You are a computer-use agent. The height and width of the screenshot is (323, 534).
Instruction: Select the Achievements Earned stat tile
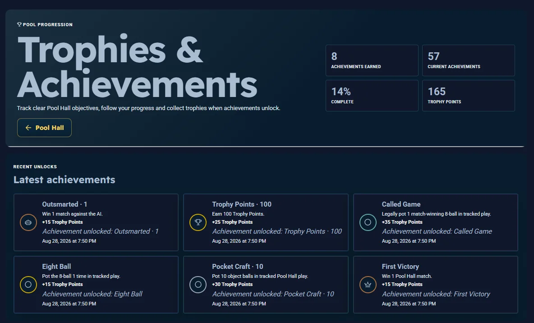pos(372,60)
